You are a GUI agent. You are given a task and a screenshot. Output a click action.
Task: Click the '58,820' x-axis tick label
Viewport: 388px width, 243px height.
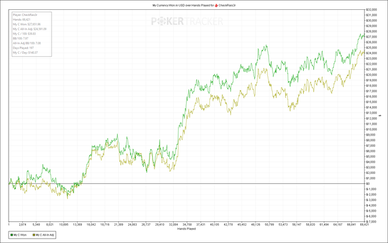coord(310,224)
